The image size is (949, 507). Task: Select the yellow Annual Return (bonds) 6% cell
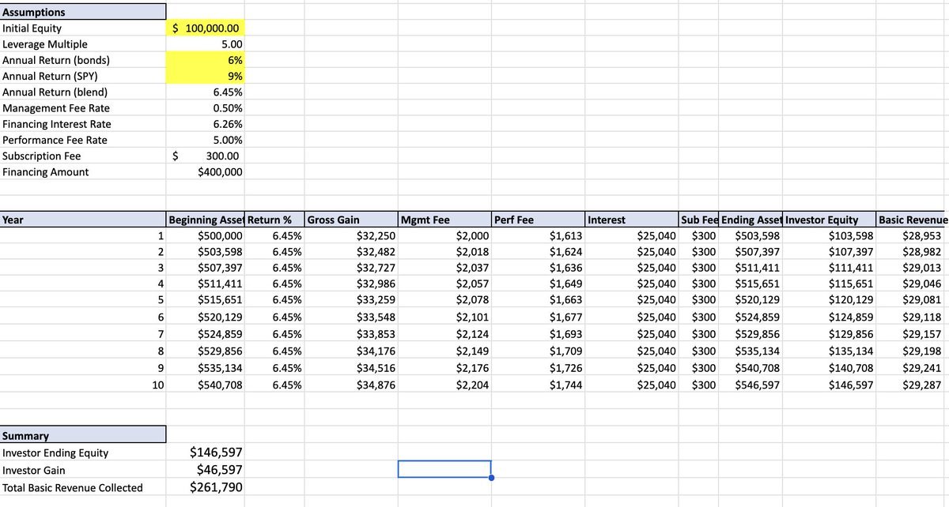tap(206, 60)
